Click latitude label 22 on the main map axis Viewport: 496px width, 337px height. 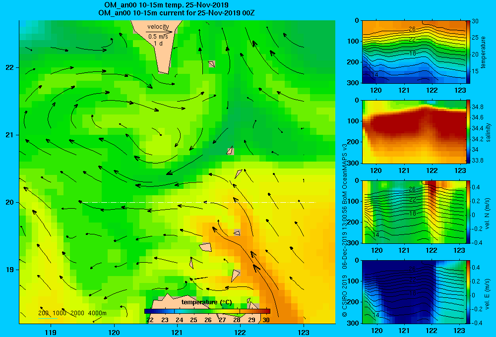(x=9, y=68)
